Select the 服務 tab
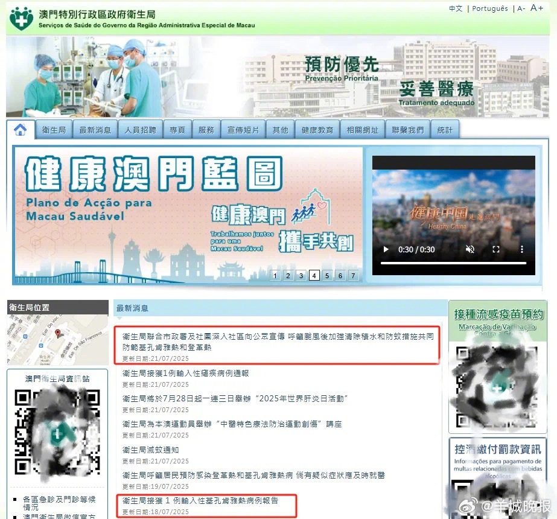 (207, 129)
